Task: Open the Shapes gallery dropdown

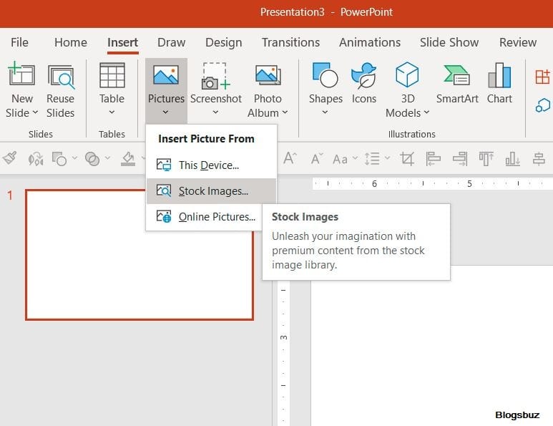Action: click(x=326, y=112)
